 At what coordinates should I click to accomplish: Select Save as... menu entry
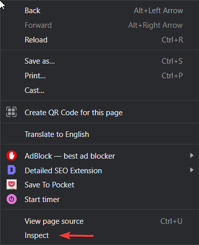click(x=99, y=61)
